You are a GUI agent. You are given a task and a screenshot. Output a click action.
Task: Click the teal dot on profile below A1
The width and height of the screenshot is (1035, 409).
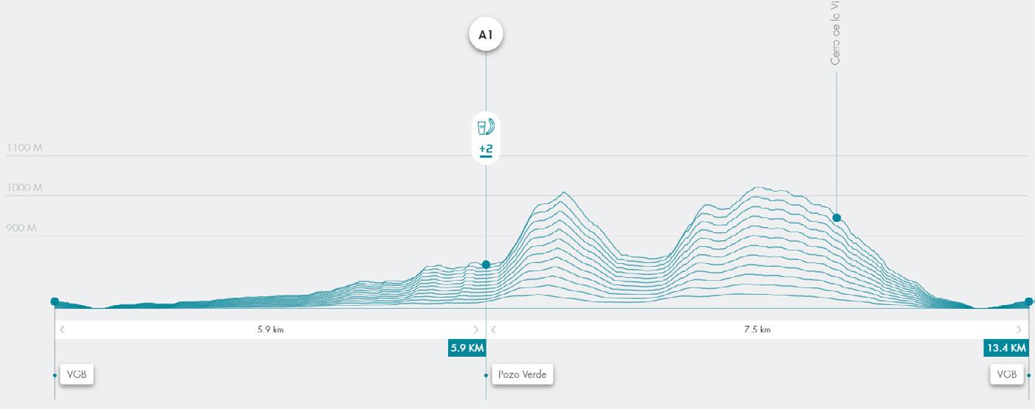pos(486,265)
